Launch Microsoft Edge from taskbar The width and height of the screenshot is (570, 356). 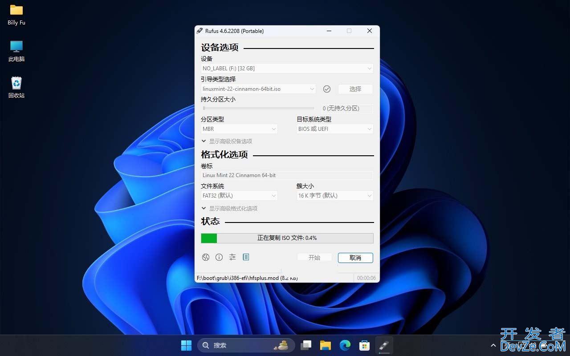tap(345, 345)
